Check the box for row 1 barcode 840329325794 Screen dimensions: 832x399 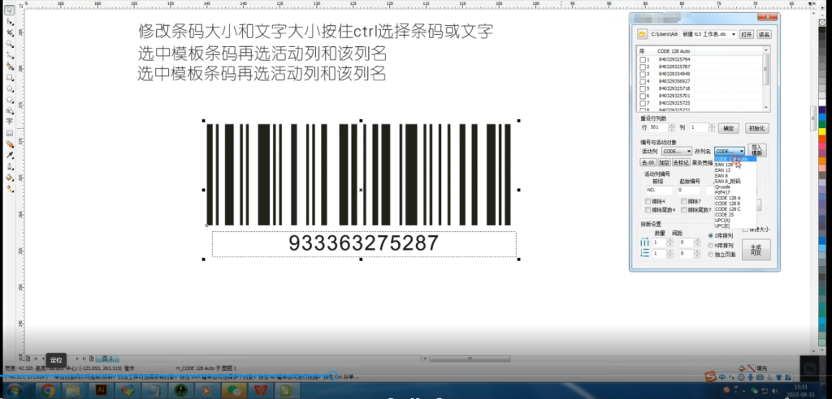pyautogui.click(x=643, y=60)
